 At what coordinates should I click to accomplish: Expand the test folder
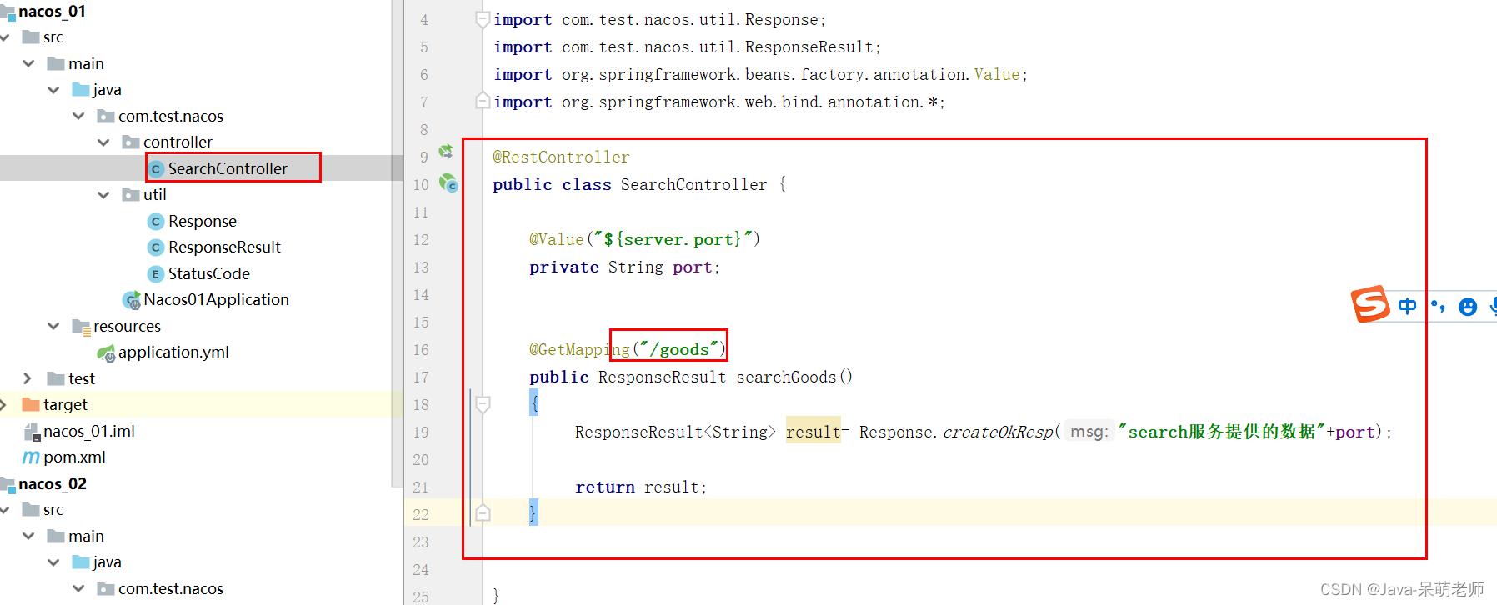[28, 378]
